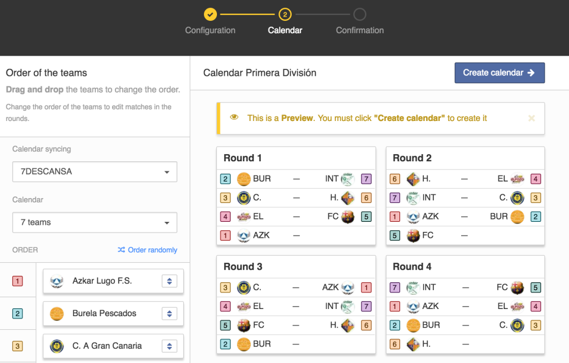Image resolution: width=569 pixels, height=363 pixels.
Task: Click the Burela Pescados logo in the order list
Action: (57, 313)
